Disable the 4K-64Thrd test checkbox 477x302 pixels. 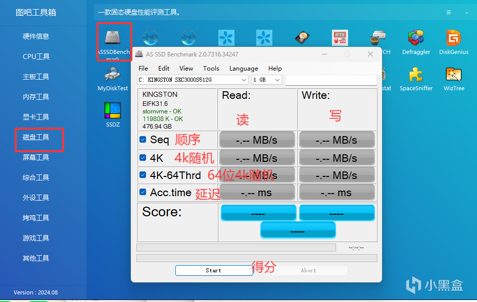142,175
